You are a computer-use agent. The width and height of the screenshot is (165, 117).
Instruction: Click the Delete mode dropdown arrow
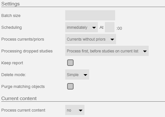click(85, 75)
